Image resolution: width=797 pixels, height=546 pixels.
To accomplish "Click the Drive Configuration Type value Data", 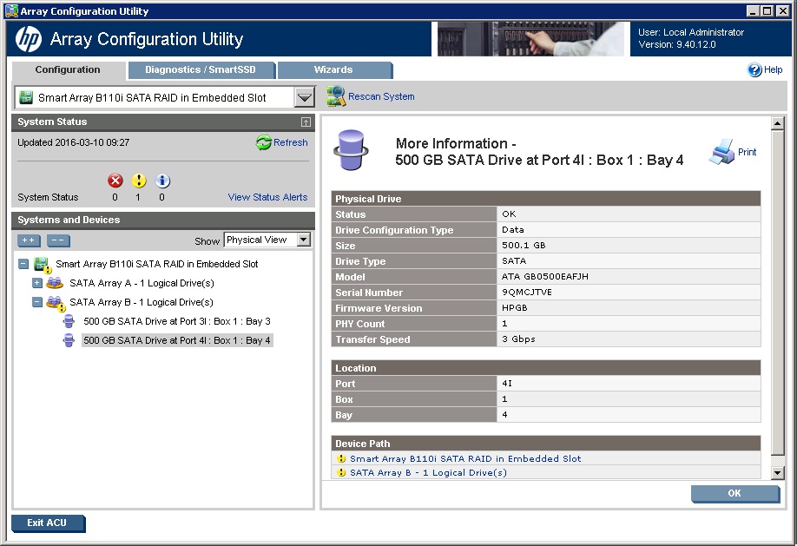I will pyautogui.click(x=513, y=230).
